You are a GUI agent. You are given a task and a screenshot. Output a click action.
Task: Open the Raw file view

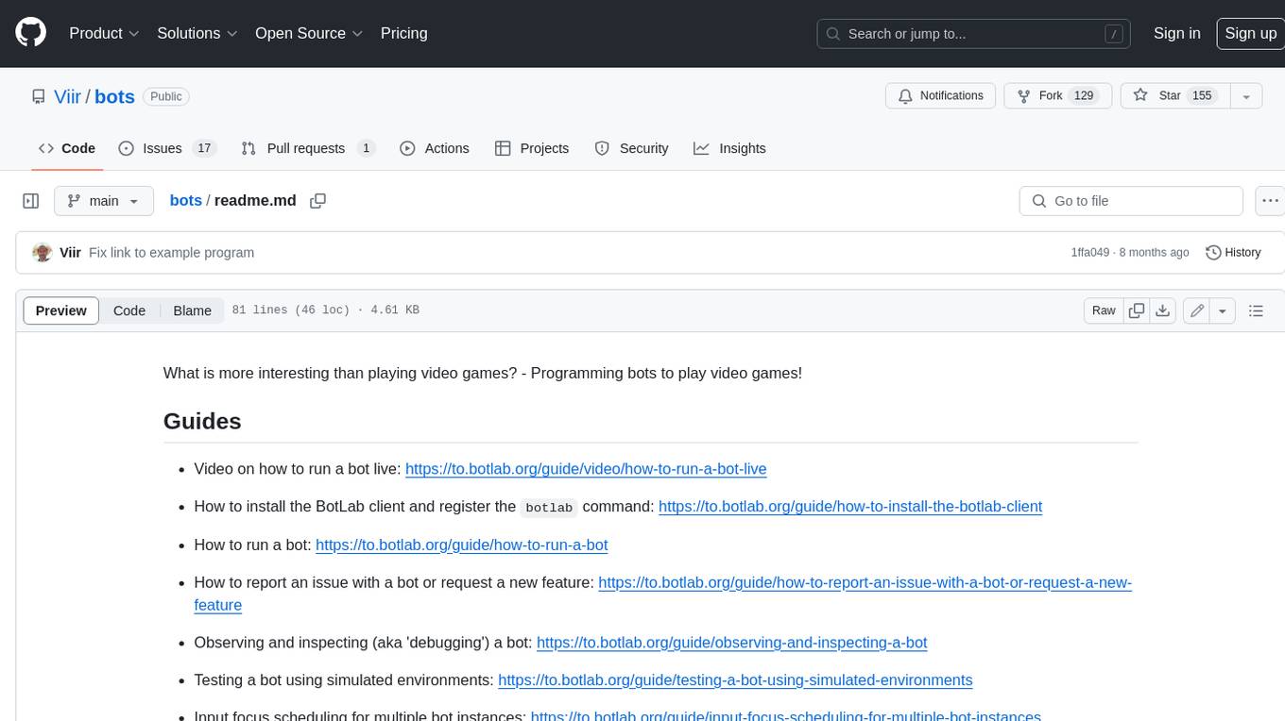[x=1104, y=310]
